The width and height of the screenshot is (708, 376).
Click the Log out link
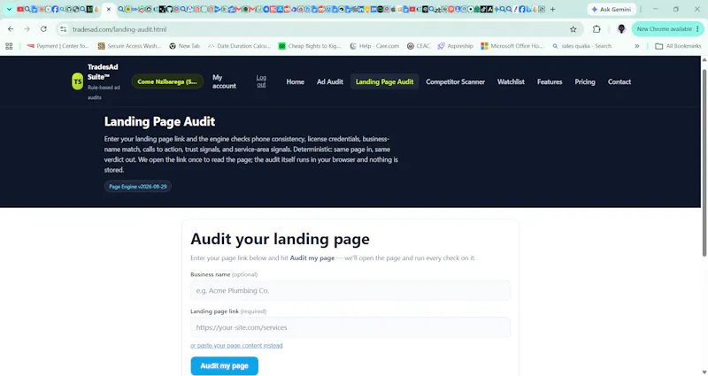(x=261, y=81)
